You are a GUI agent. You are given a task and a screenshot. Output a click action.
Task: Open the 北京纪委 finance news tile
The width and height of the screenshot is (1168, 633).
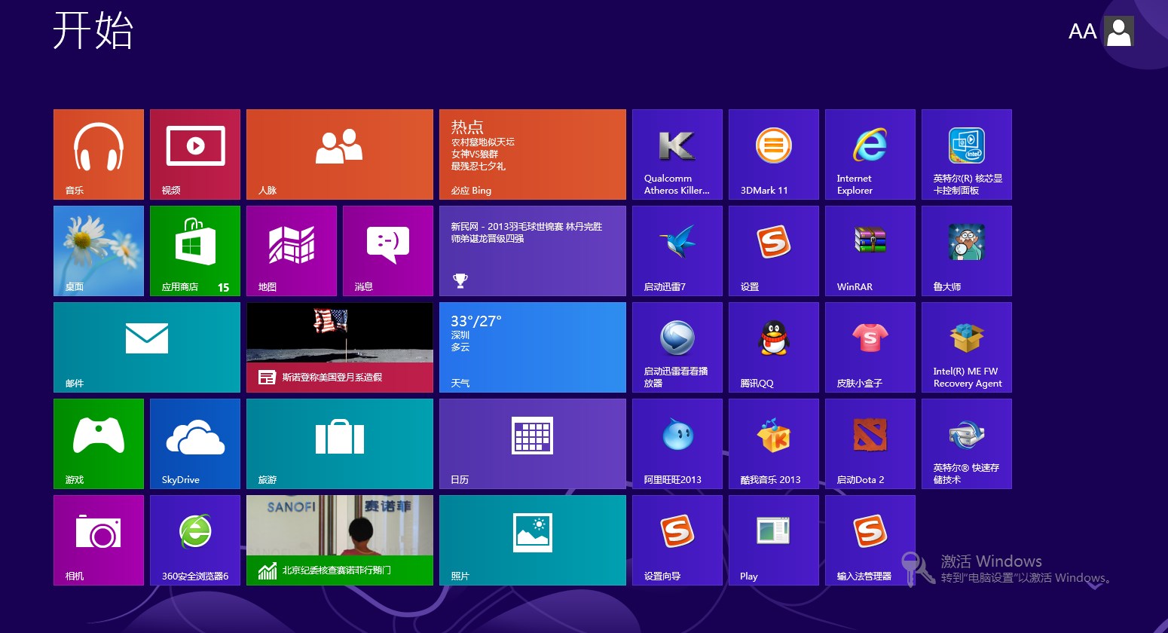coord(340,540)
